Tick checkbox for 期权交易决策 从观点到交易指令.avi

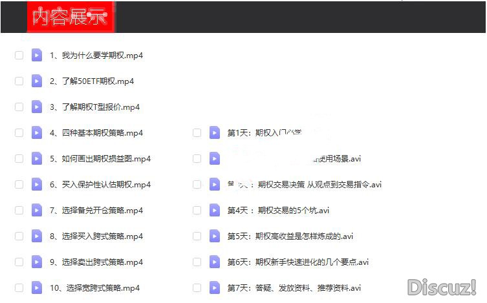click(x=197, y=185)
